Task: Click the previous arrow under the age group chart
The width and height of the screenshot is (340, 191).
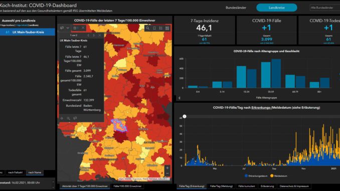Action: [180, 98]
